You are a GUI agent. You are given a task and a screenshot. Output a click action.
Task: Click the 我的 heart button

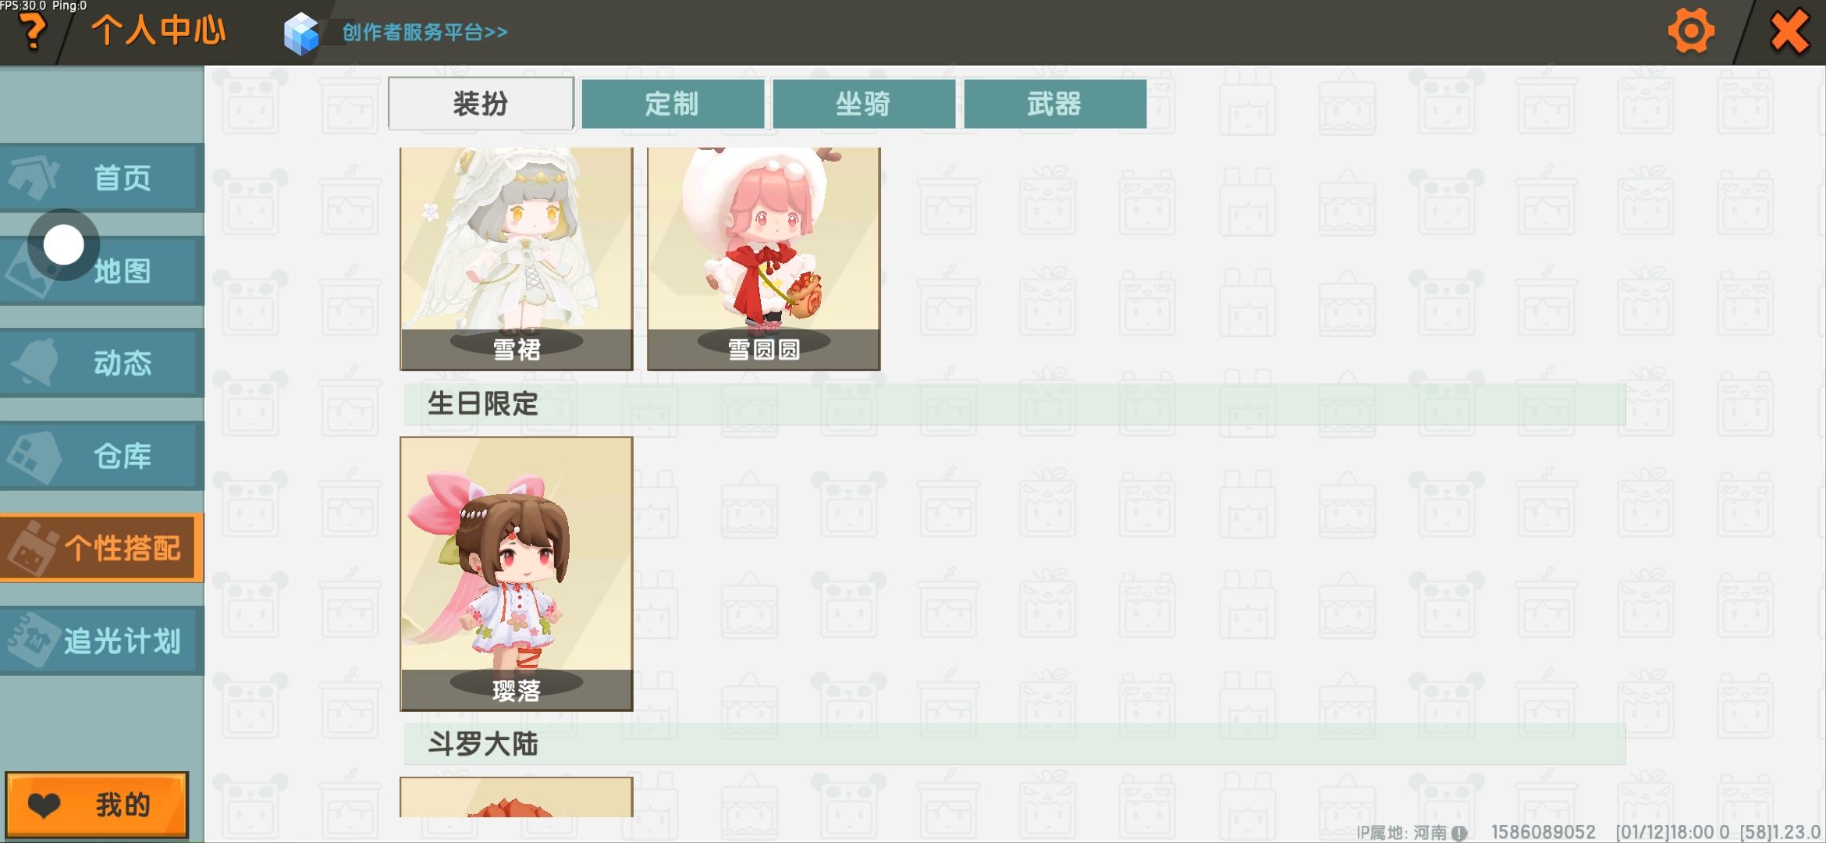coord(97,805)
